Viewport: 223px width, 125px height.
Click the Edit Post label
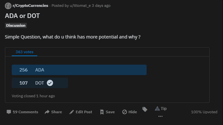coord(84,112)
